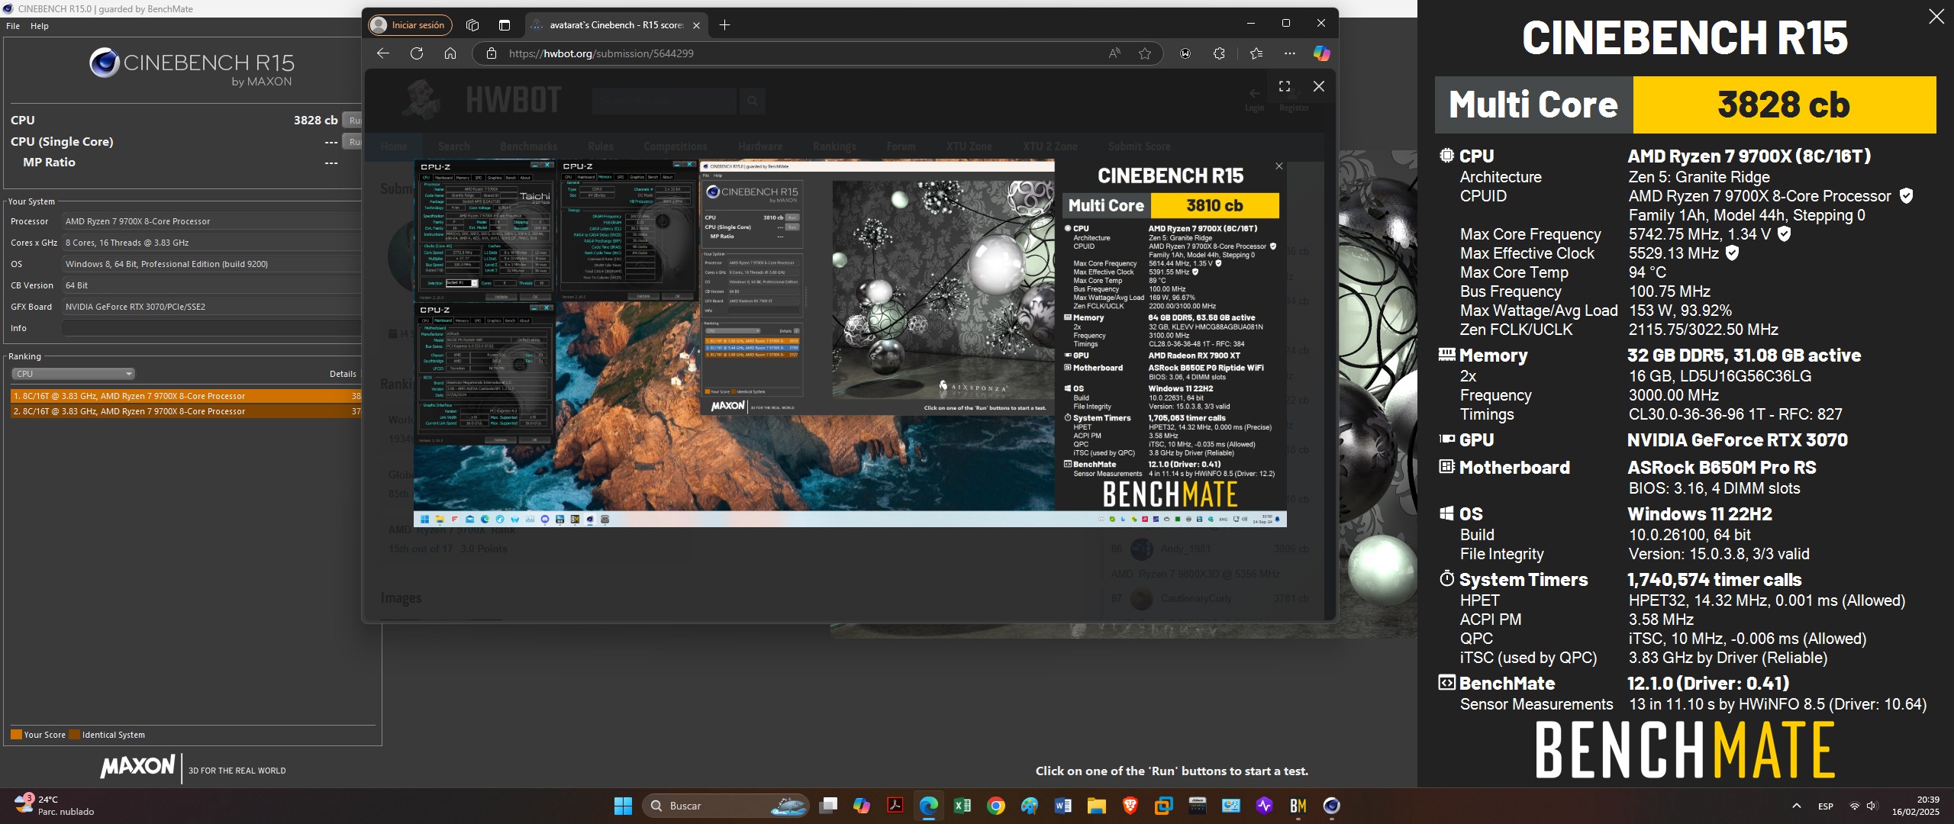Image resolution: width=1954 pixels, height=824 pixels.
Task: Refresh the hwbot page
Action: pyautogui.click(x=417, y=53)
